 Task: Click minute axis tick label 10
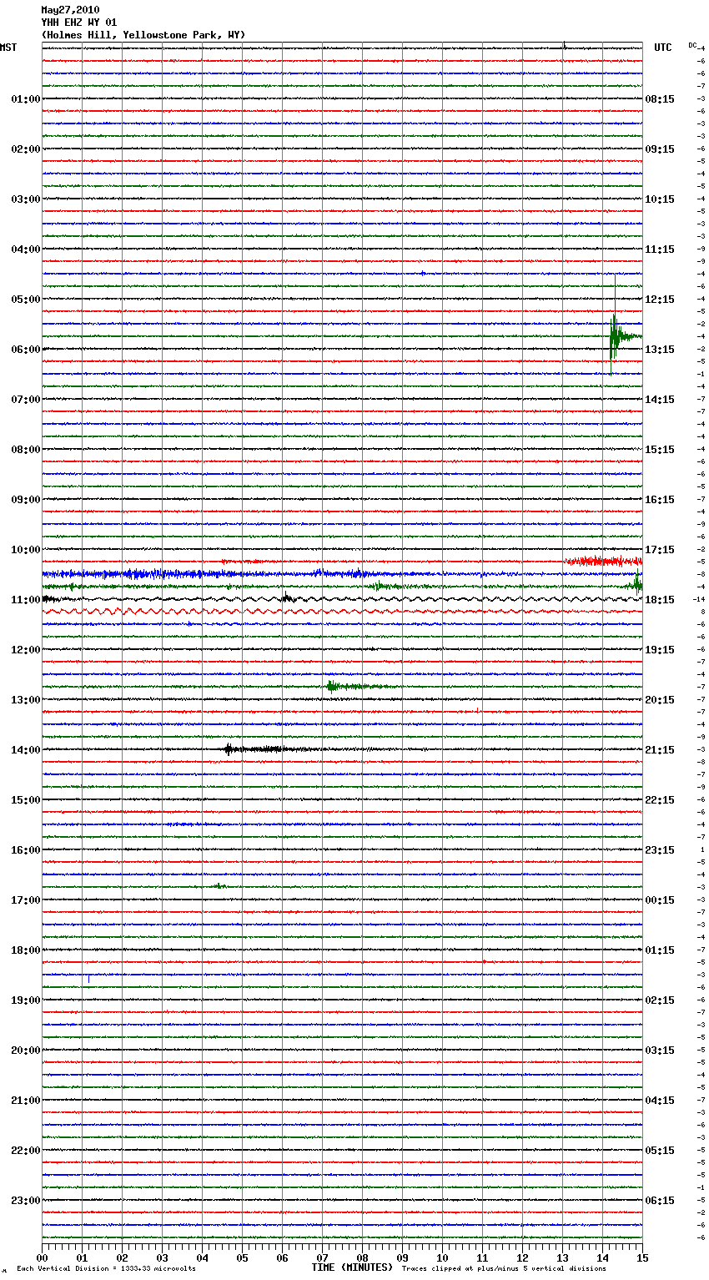443,1257
